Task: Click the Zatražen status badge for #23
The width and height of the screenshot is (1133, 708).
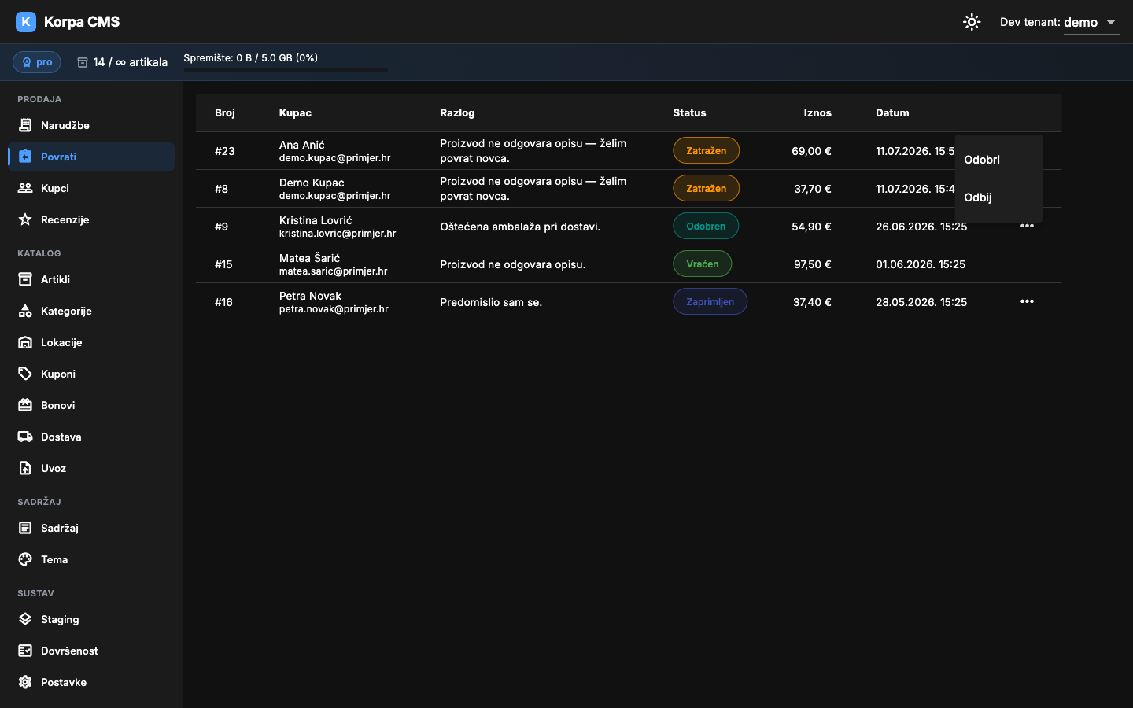Action: click(x=706, y=150)
